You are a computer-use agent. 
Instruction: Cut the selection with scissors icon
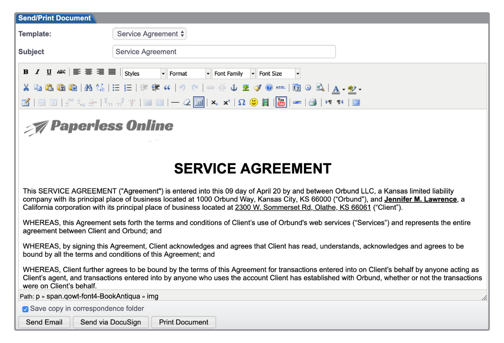[26, 88]
